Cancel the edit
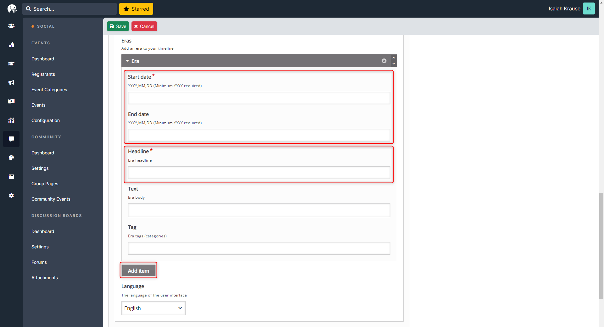The height and width of the screenshot is (327, 604). (144, 26)
